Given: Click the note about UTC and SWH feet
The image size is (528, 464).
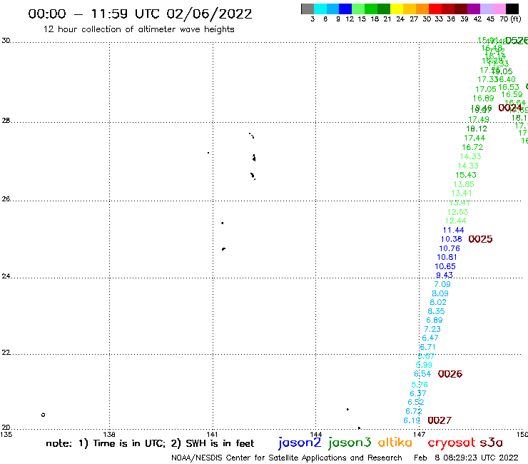Looking at the screenshot, I should click(150, 443).
